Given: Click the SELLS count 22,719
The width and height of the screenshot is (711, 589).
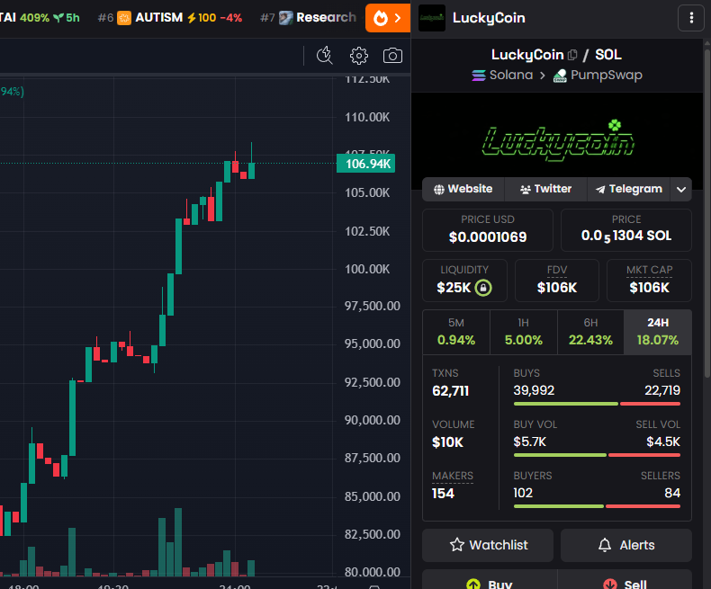Looking at the screenshot, I should [662, 390].
